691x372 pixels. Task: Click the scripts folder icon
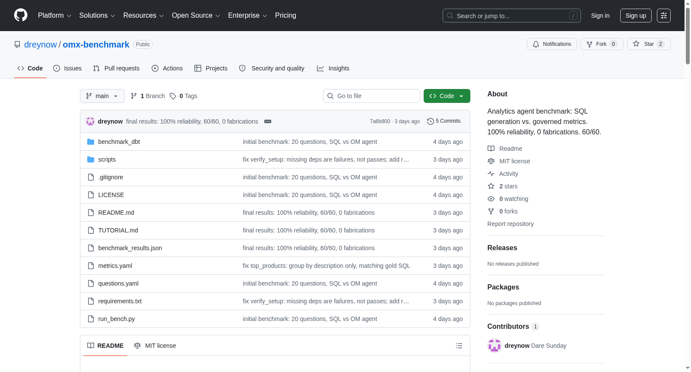tap(91, 159)
